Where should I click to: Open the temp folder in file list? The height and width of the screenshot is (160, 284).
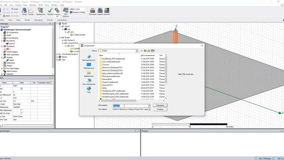[x=104, y=88]
